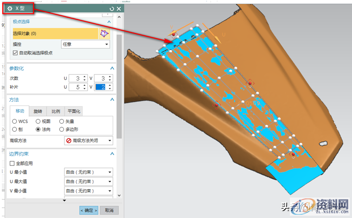Open the 高级方法 dropdown
The width and height of the screenshot is (352, 218).
(x=88, y=140)
